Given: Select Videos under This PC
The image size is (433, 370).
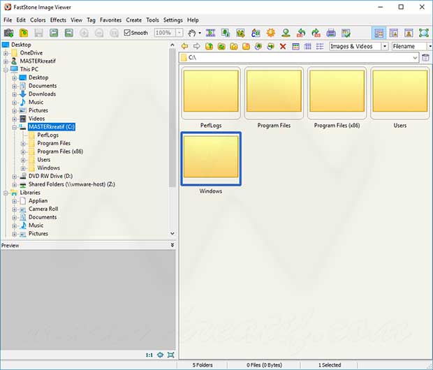Looking at the screenshot, I should pyautogui.click(x=37, y=119).
